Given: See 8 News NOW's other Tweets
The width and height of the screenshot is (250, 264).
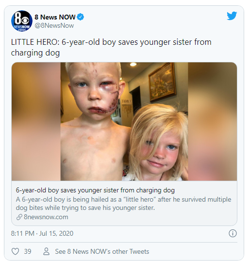Looking at the screenshot, I should (102, 251).
